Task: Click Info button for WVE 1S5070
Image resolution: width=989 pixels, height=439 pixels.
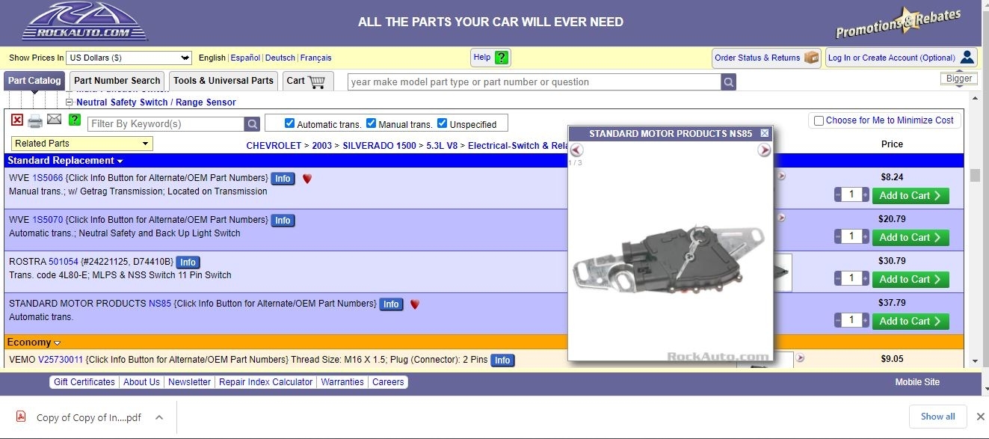Action: (283, 221)
